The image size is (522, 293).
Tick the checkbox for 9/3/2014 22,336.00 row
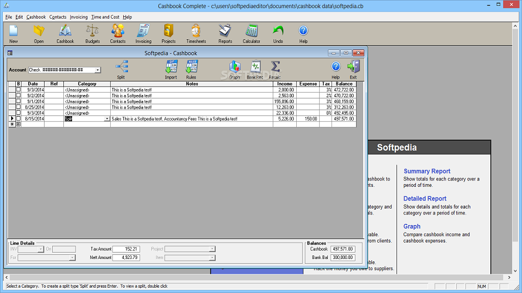pos(18,113)
